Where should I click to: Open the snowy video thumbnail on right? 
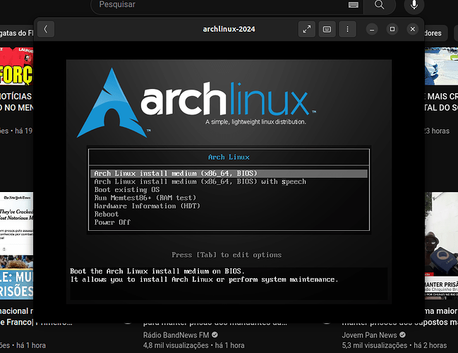click(x=441, y=66)
